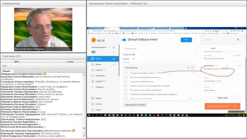
Task: Open the three-dot menu next to SAVE
Action: [x=195, y=40]
